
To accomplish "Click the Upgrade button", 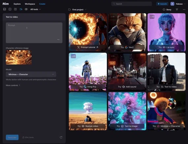I will [162, 4].
